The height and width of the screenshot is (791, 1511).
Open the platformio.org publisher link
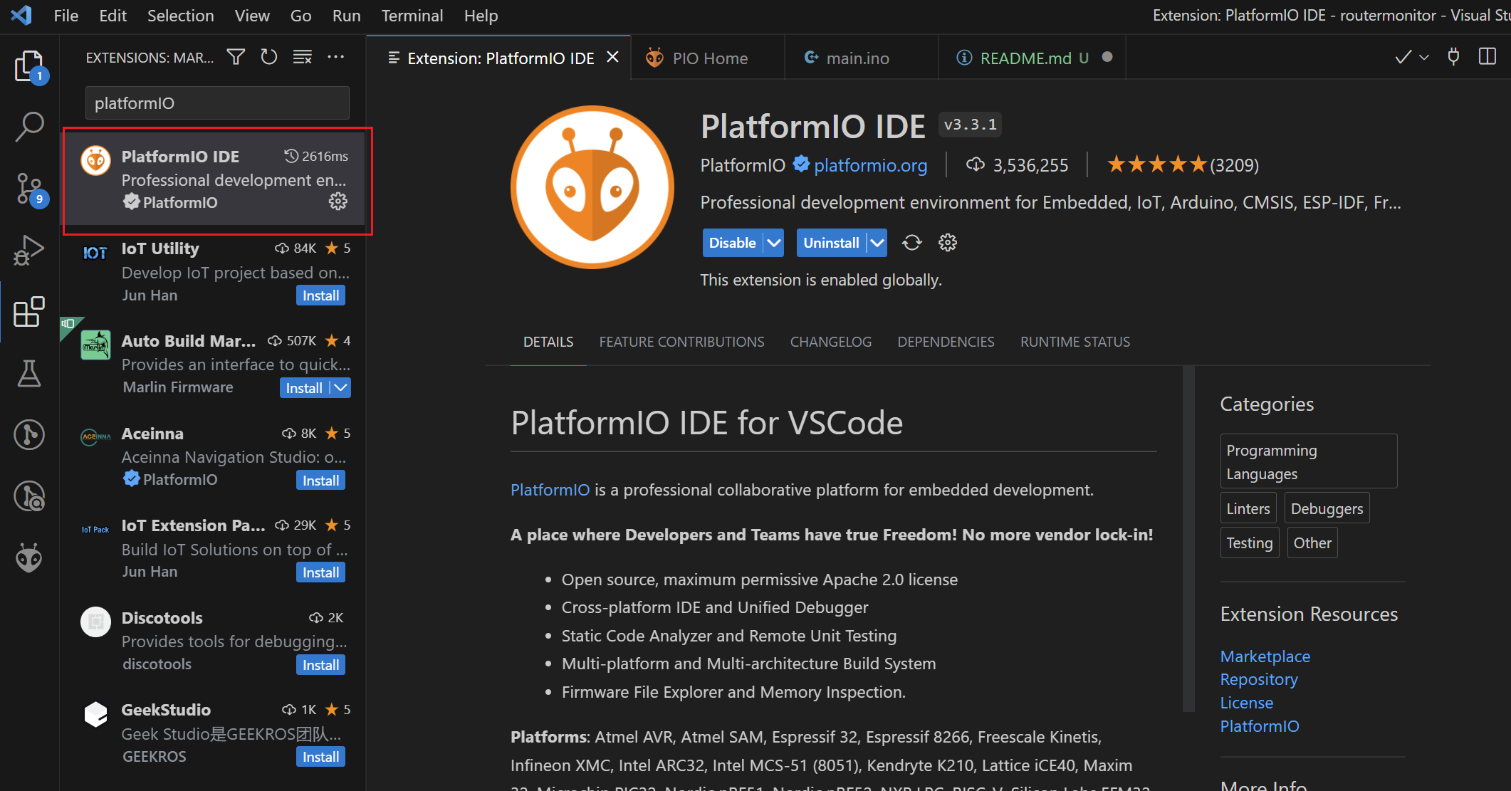coord(870,165)
